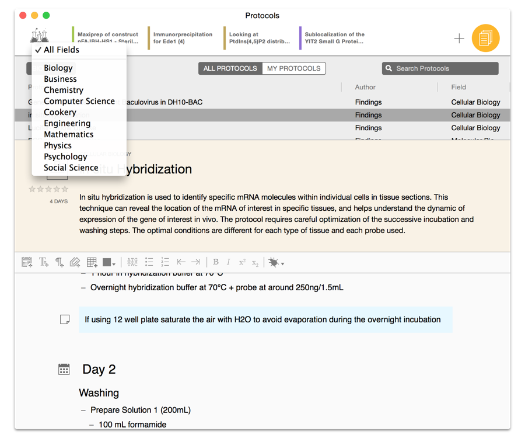Screen dimensions: 525x438
Task: Increase indent with right arrow icon
Action: click(196, 263)
